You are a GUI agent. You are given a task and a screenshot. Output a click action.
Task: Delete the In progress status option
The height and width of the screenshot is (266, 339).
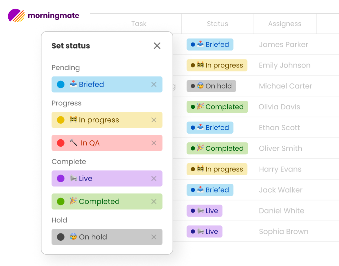point(154,120)
